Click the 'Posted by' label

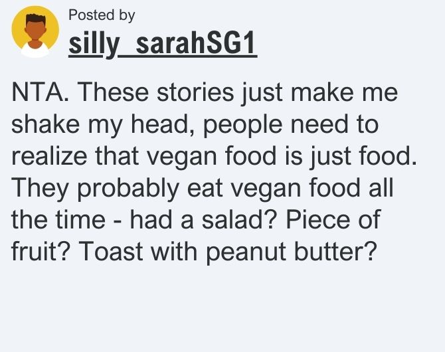pos(102,15)
